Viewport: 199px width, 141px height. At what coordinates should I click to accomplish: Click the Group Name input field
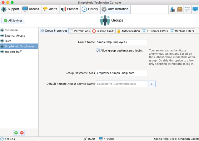tap(122, 42)
